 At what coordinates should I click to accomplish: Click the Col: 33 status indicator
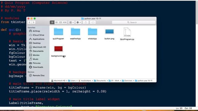pos(188,108)
